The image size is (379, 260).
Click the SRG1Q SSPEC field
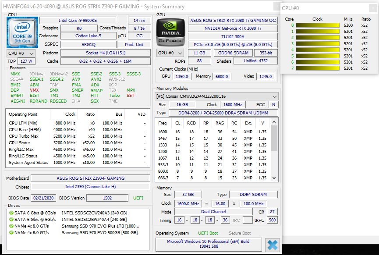point(88,44)
